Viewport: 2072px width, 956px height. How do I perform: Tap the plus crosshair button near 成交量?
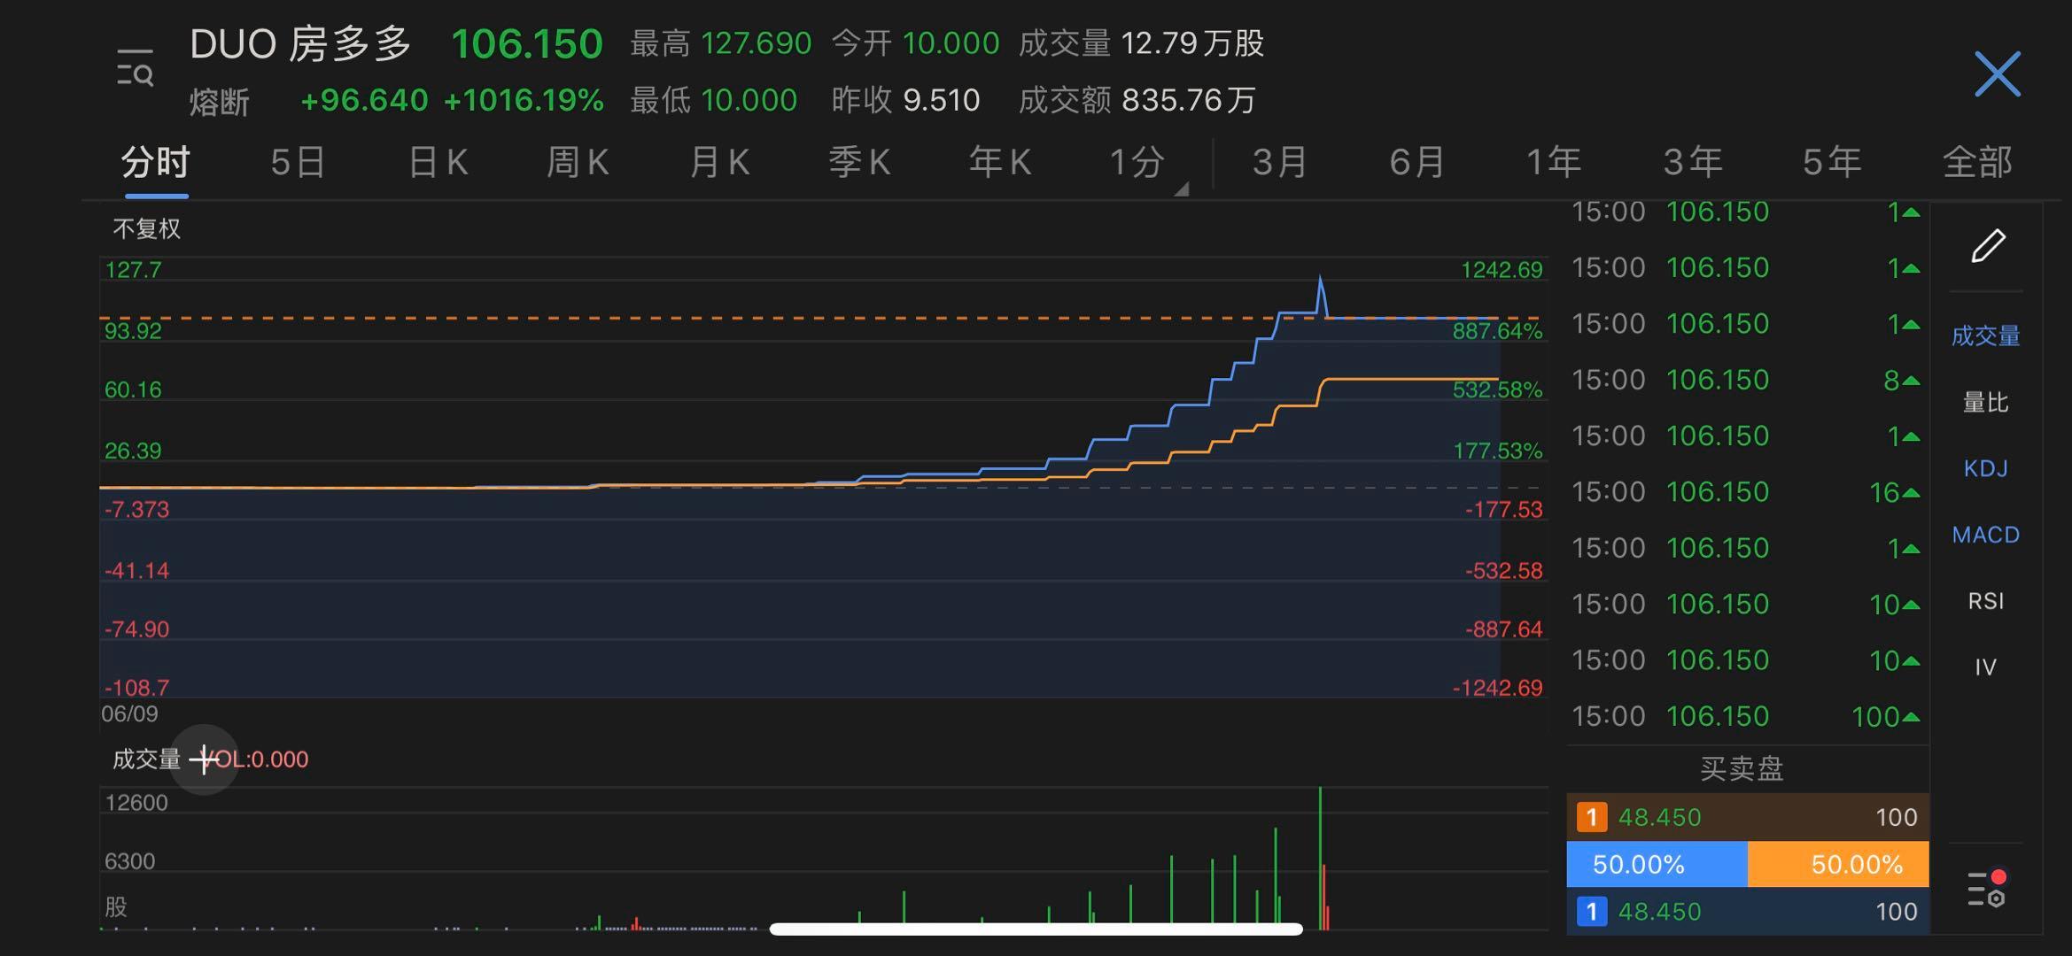pyautogui.click(x=204, y=759)
